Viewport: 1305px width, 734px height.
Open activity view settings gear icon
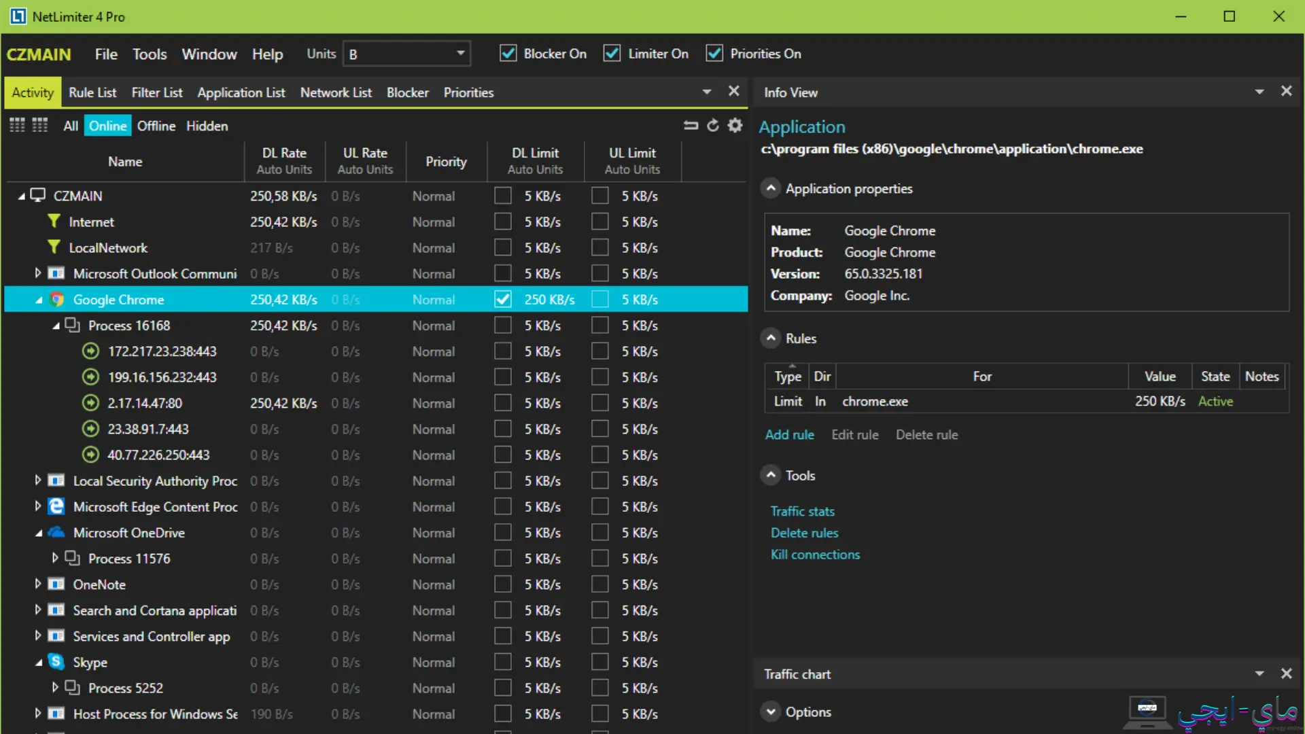point(735,126)
